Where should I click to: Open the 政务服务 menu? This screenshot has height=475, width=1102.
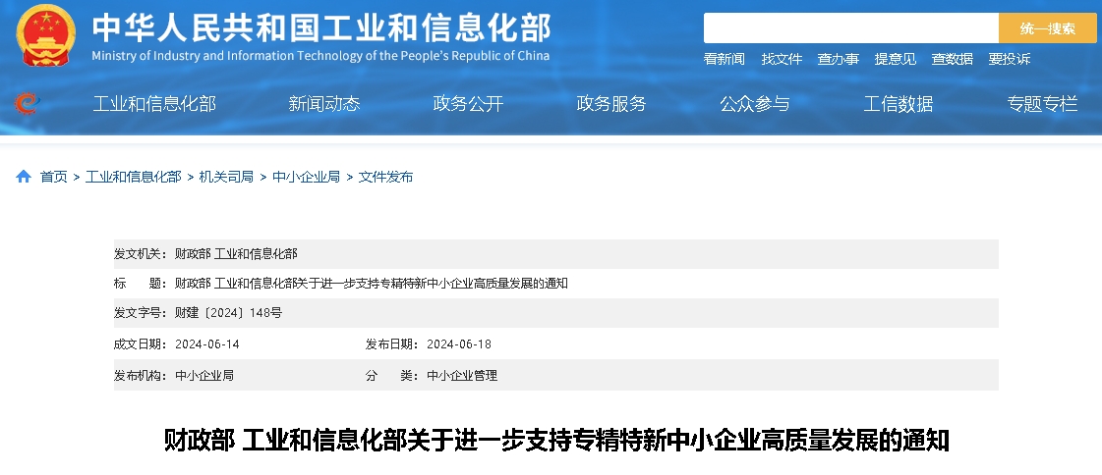(611, 104)
